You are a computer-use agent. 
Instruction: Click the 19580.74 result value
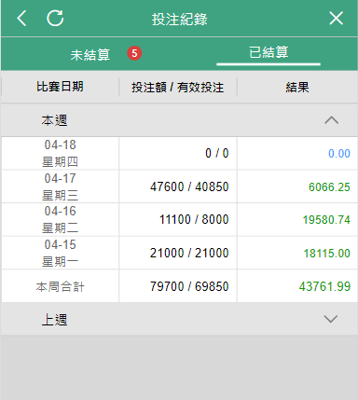(326, 220)
